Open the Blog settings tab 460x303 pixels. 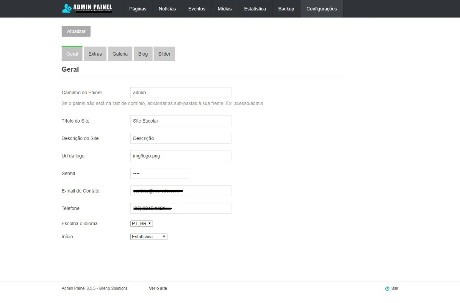click(143, 54)
